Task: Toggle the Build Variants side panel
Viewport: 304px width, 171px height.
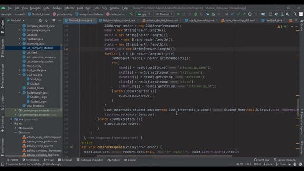Action: 2,147
